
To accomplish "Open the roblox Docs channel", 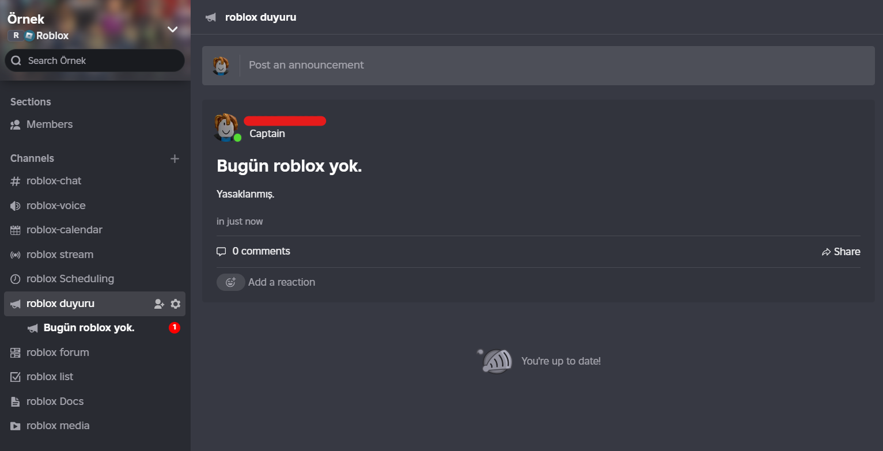I will point(55,401).
